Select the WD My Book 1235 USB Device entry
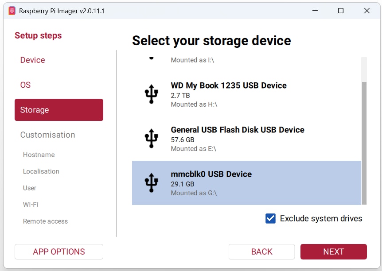382x271 pixels. [x=246, y=94]
